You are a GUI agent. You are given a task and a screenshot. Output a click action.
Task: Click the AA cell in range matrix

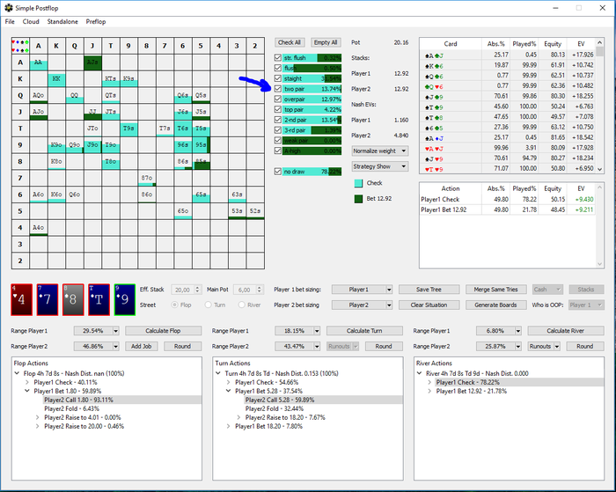point(38,62)
